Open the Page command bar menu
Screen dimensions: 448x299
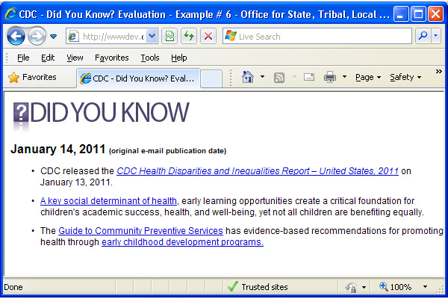pyautogui.click(x=368, y=77)
